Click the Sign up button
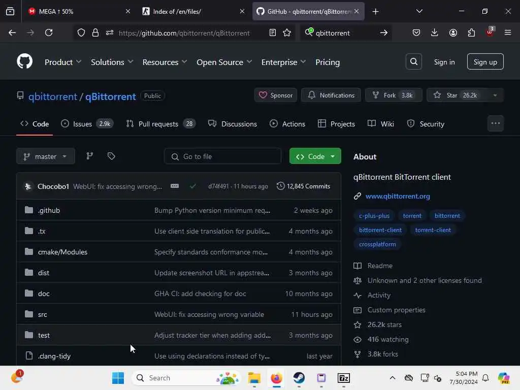The image size is (520, 390). 485,61
